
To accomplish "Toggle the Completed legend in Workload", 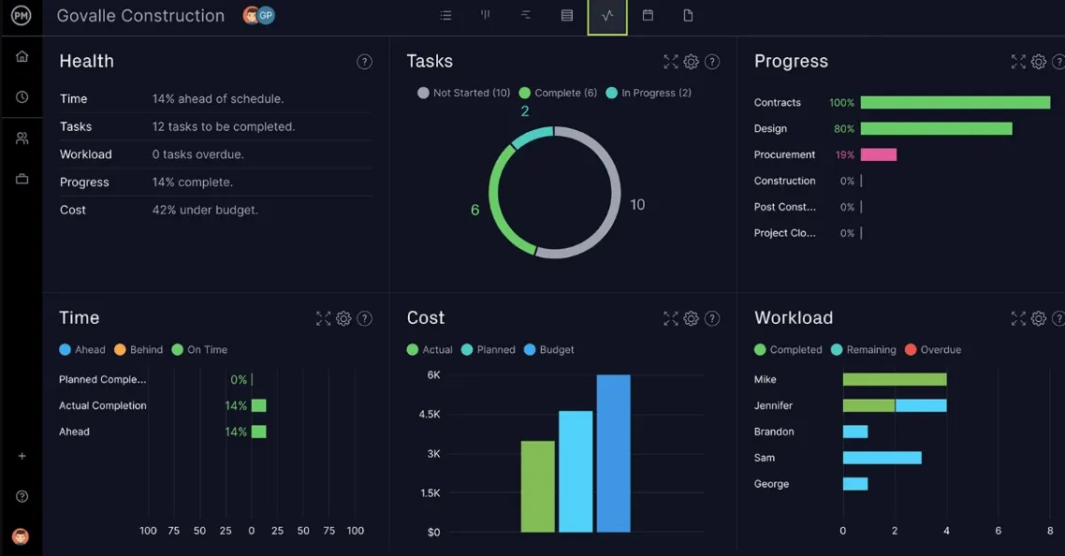I will click(x=788, y=349).
